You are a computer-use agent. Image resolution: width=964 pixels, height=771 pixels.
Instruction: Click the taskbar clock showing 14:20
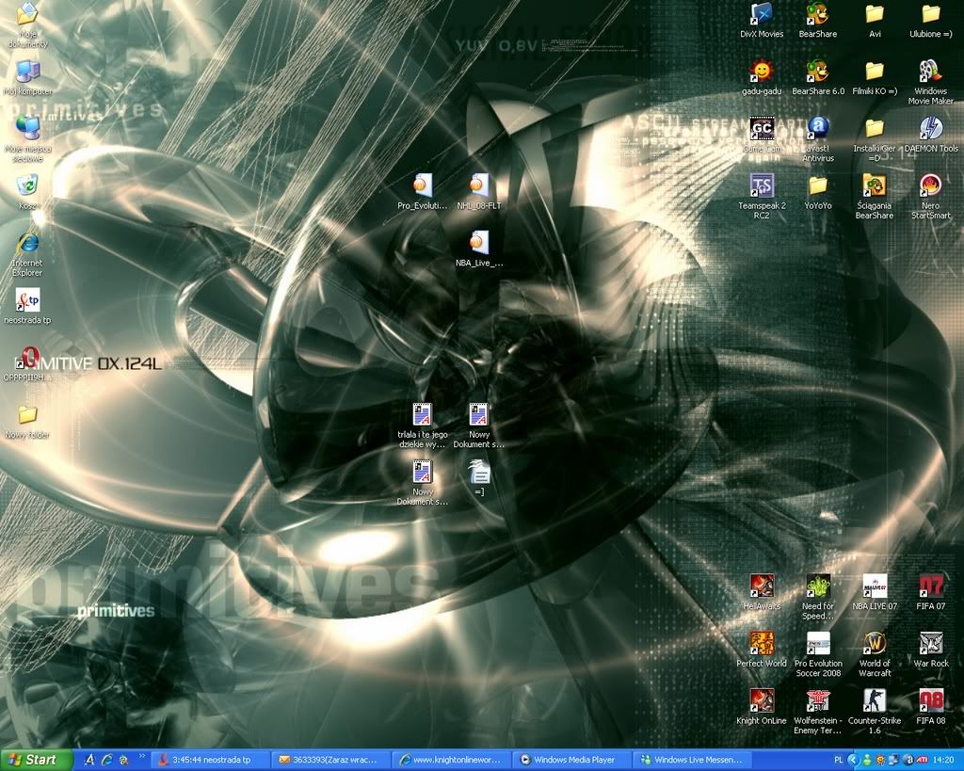coord(943,761)
